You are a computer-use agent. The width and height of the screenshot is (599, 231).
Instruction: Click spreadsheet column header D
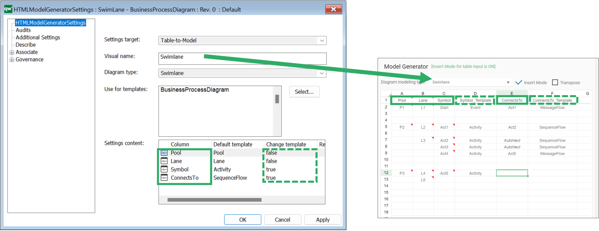475,93
